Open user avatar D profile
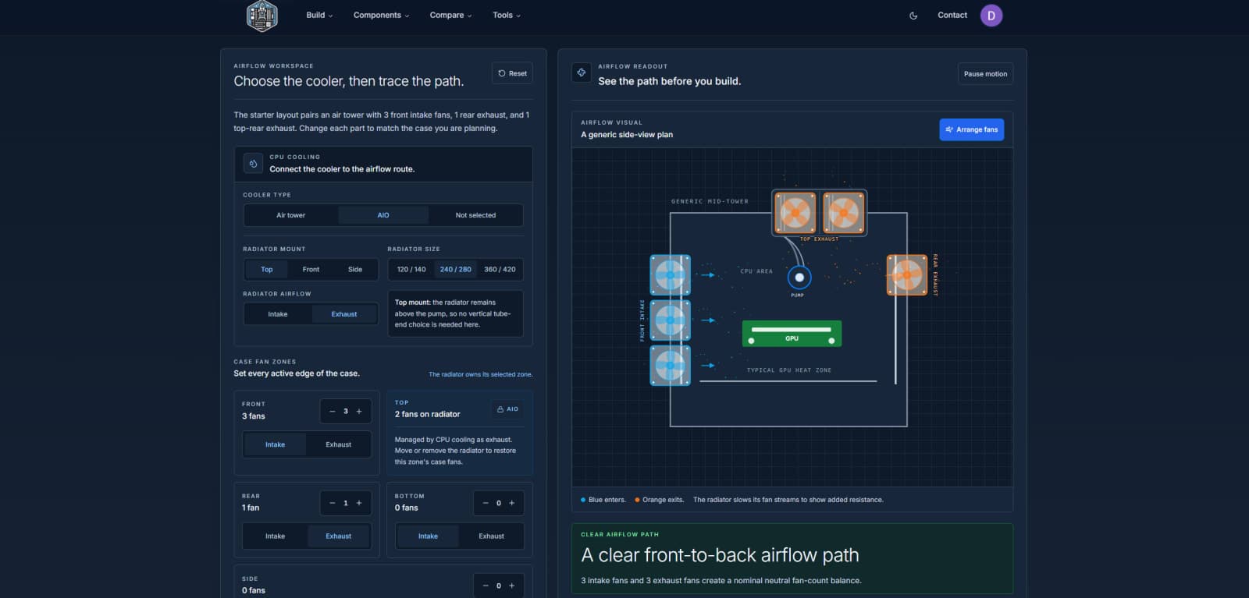 [x=991, y=16]
